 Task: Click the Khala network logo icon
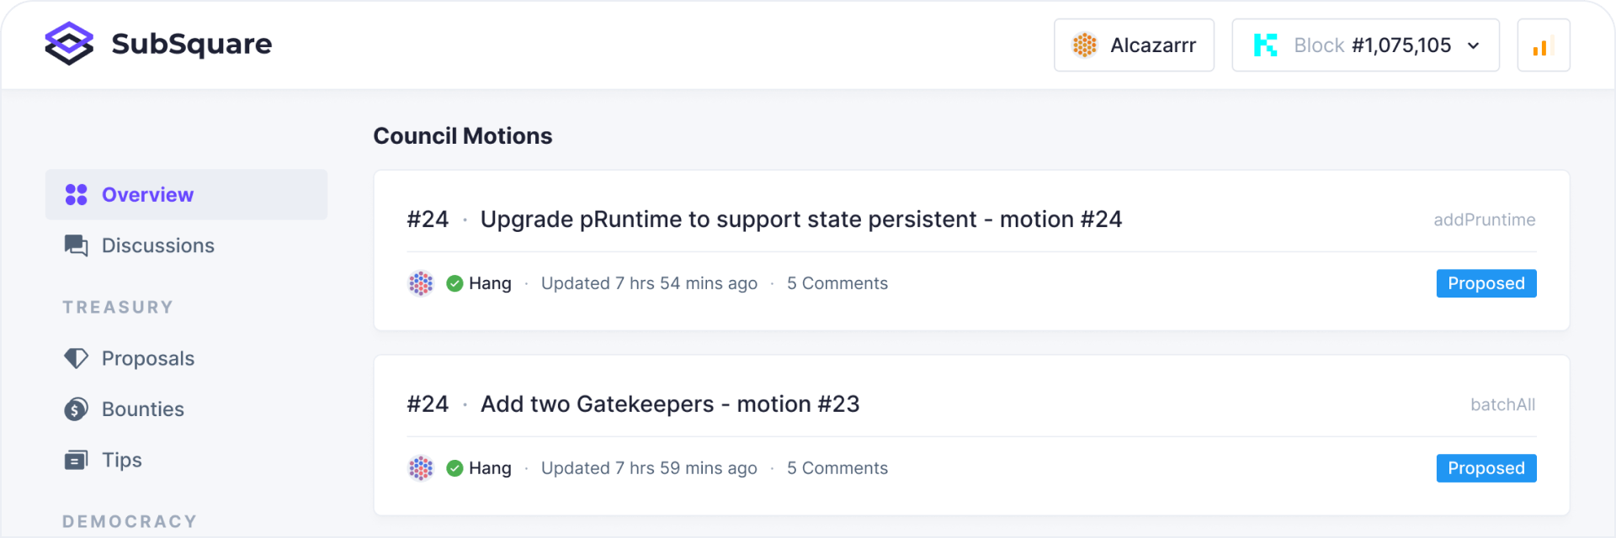pyautogui.click(x=1265, y=45)
